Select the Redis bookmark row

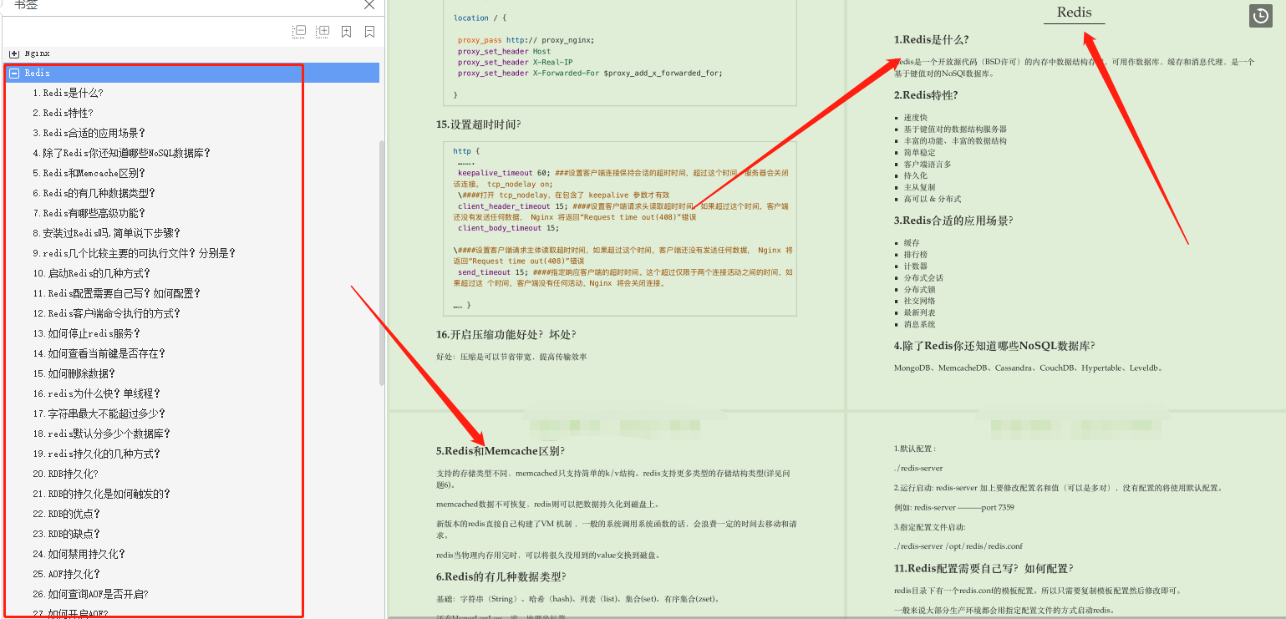click(x=191, y=74)
